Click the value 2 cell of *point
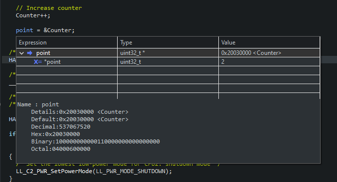This screenshot has height=182, width=337. point(270,62)
